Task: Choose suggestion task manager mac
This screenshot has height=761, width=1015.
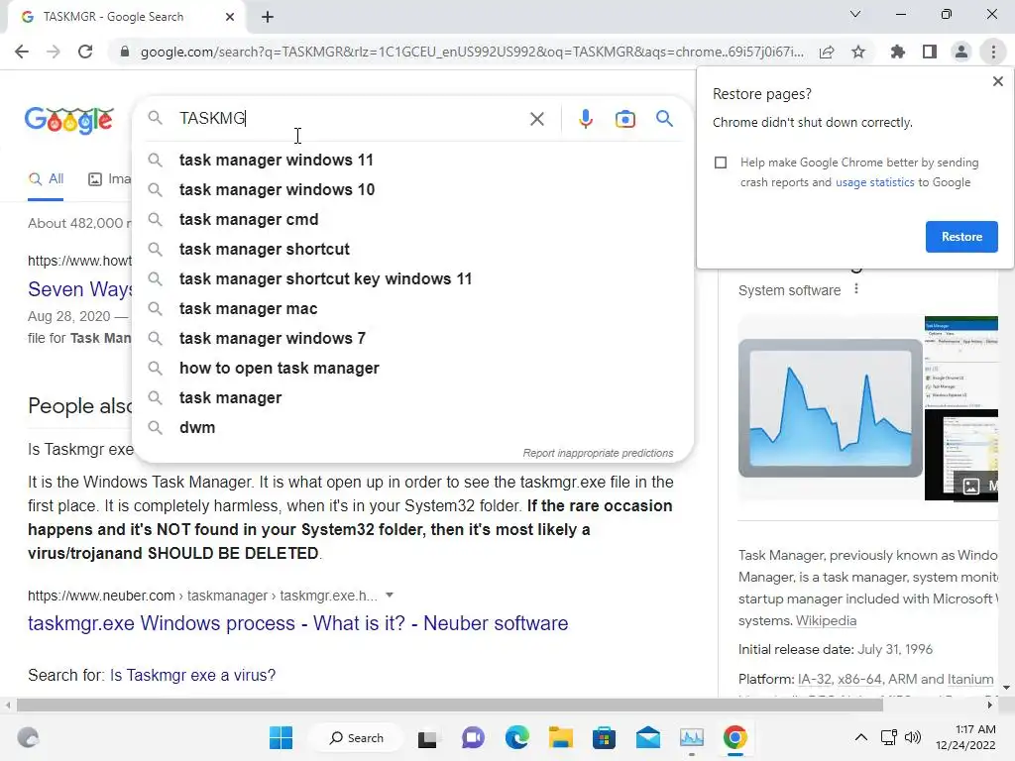Action: (x=412, y=309)
